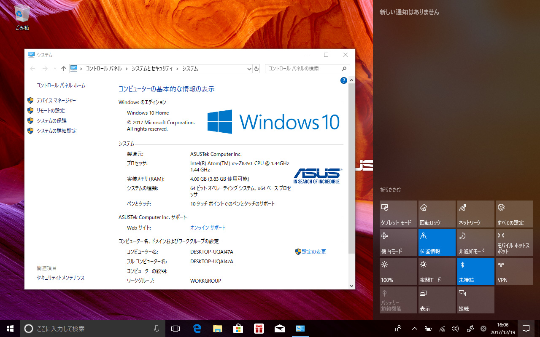Viewport: 540px width, 337px height.
Task: Click the ネットワーク quick action tile
Action: click(x=475, y=214)
